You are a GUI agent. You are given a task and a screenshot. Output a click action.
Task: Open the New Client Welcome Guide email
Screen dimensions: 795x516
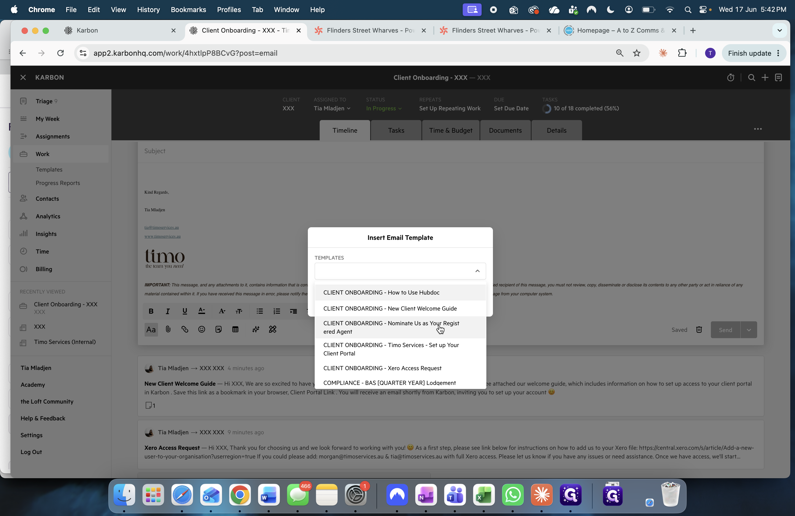pyautogui.click(x=451, y=386)
